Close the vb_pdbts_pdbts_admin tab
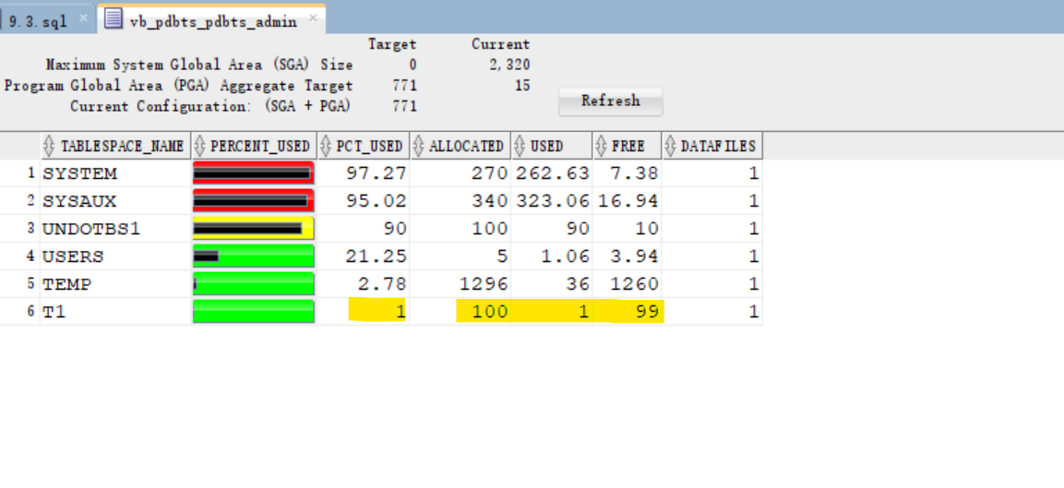This screenshot has width=1064, height=488. point(314,18)
